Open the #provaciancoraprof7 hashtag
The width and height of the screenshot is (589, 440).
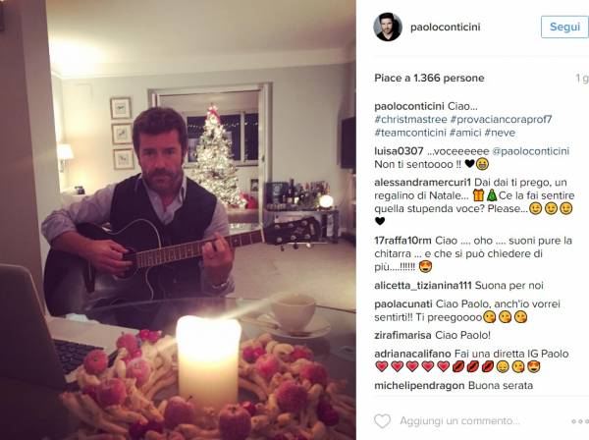(x=501, y=120)
